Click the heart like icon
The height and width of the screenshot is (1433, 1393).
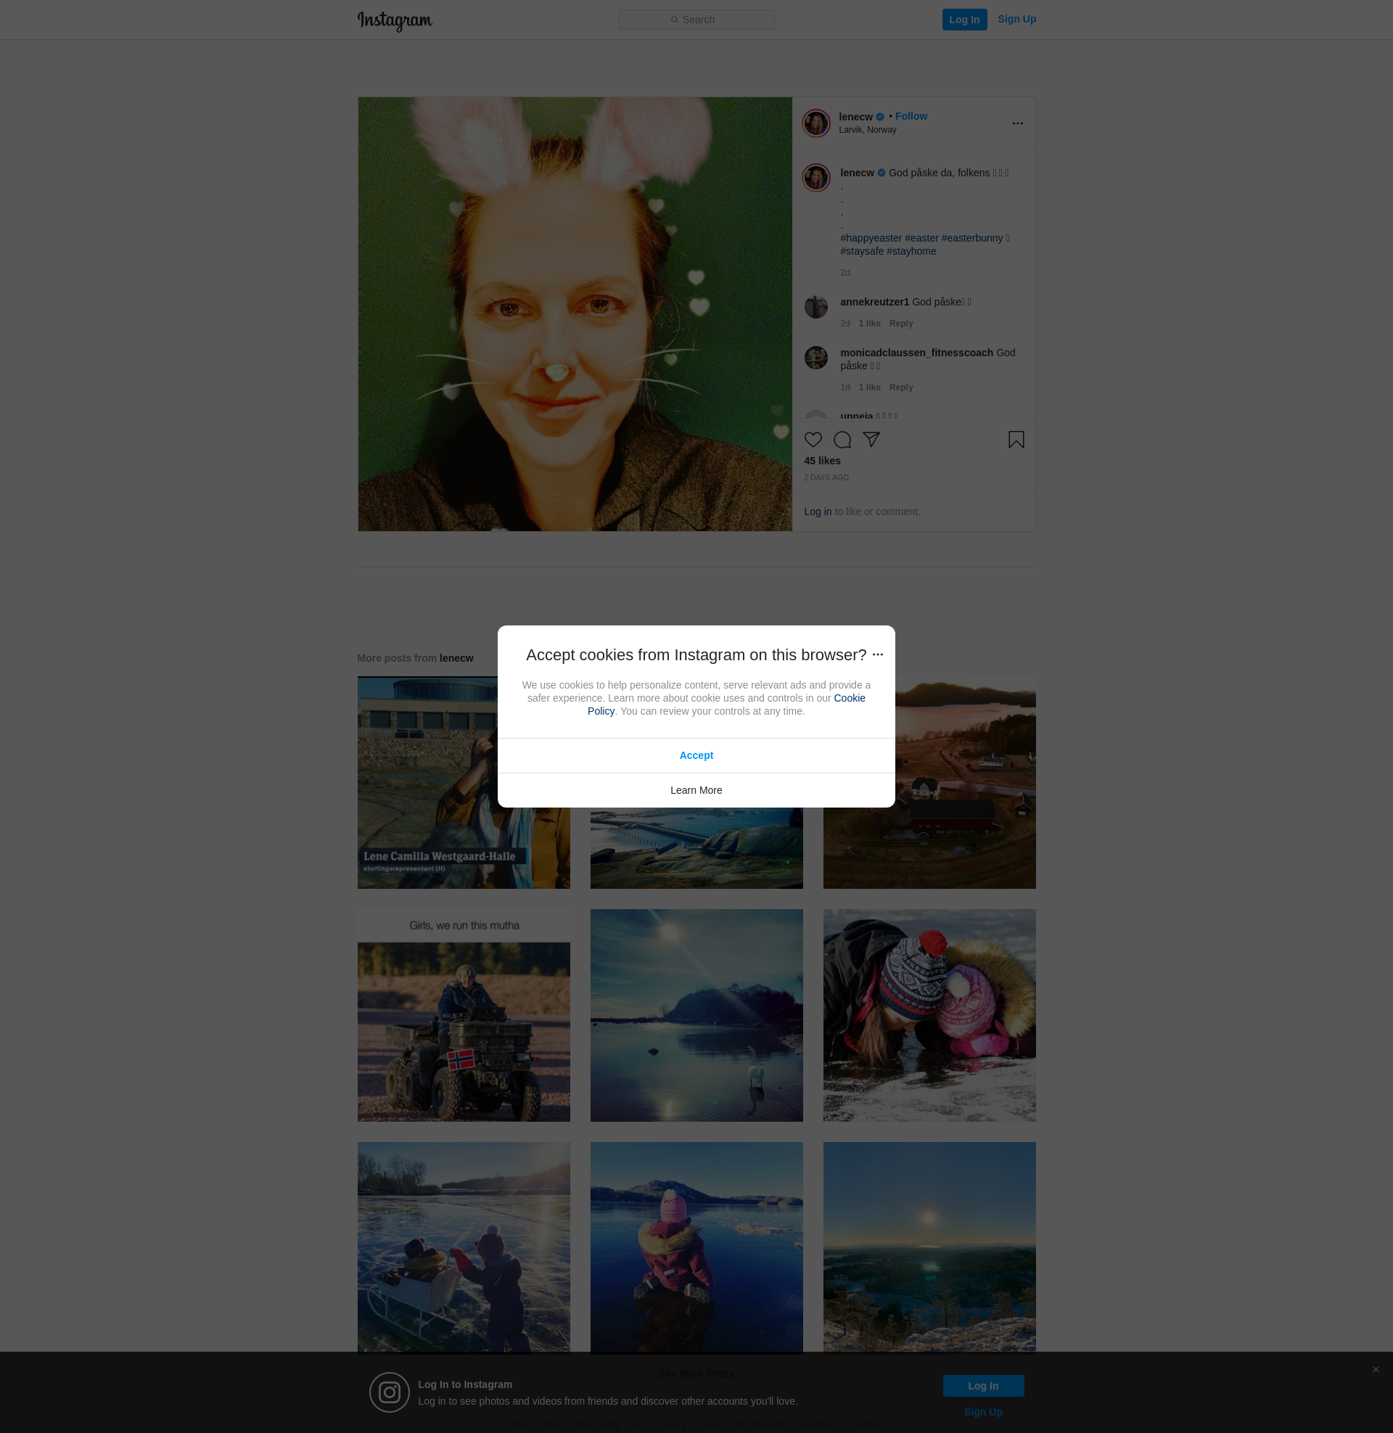[x=813, y=440]
